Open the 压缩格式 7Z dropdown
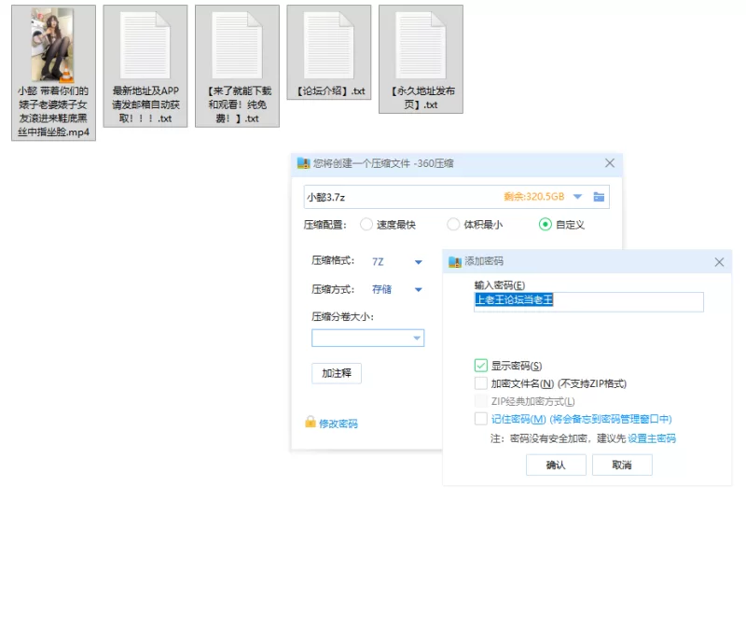This screenshot has width=746, height=625. click(397, 262)
